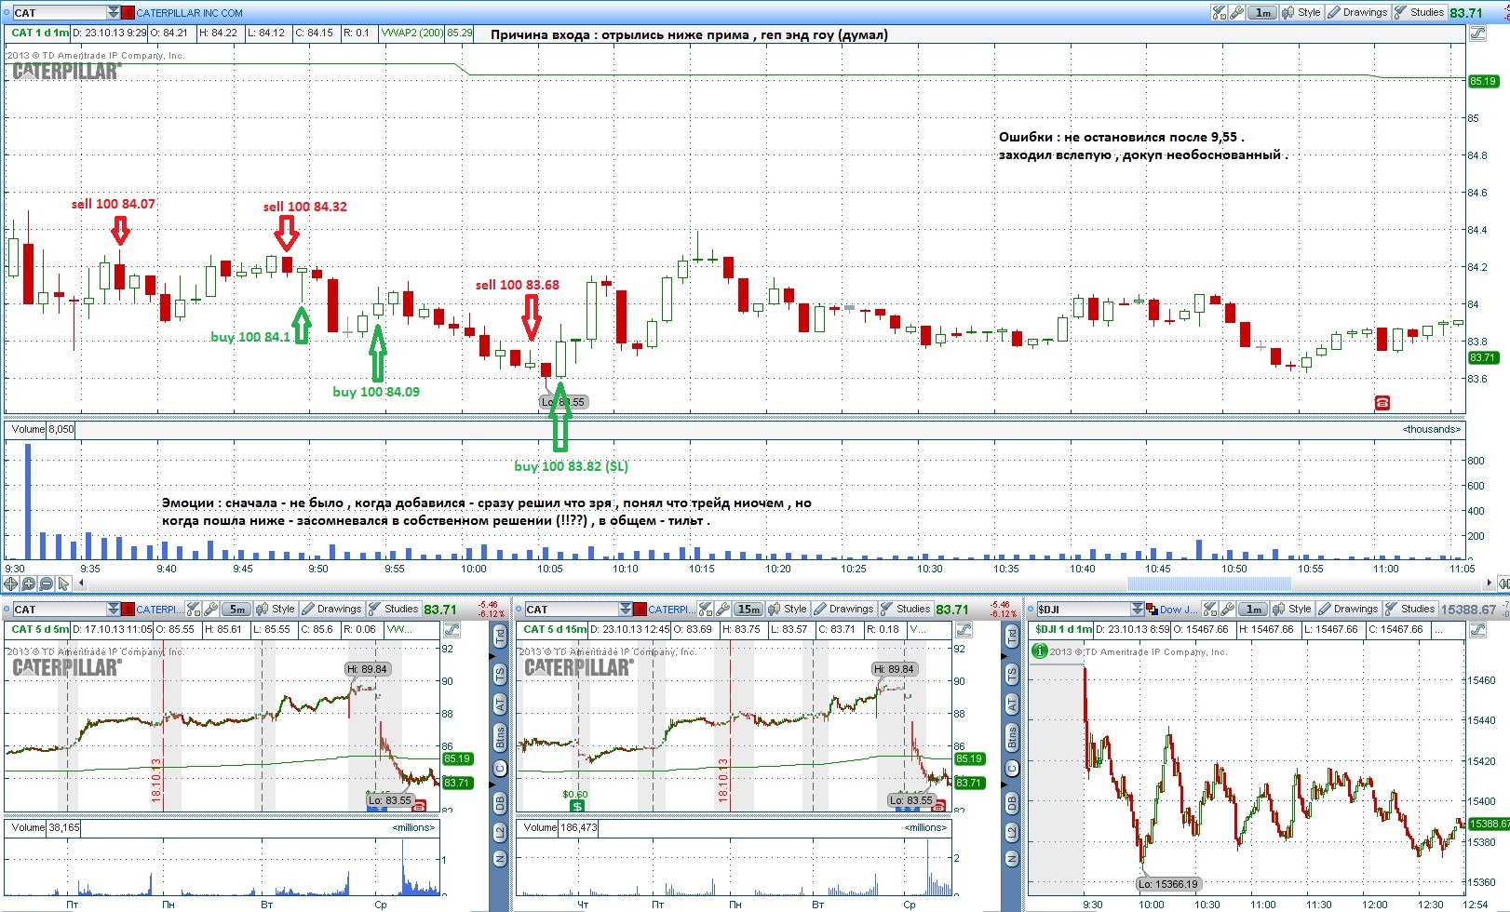Open <millions> units selector on 15m volume

tap(925, 827)
